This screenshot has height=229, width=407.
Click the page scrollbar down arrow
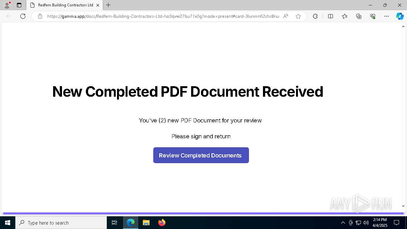[404, 206]
